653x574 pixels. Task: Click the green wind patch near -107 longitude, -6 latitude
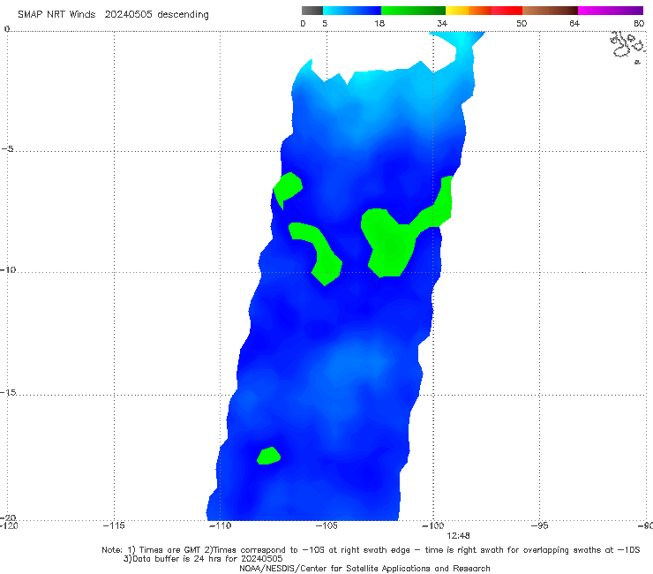tap(288, 187)
